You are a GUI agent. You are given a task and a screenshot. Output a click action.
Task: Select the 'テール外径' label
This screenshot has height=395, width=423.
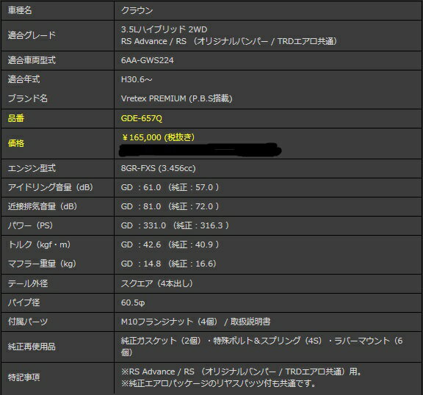pos(28,283)
